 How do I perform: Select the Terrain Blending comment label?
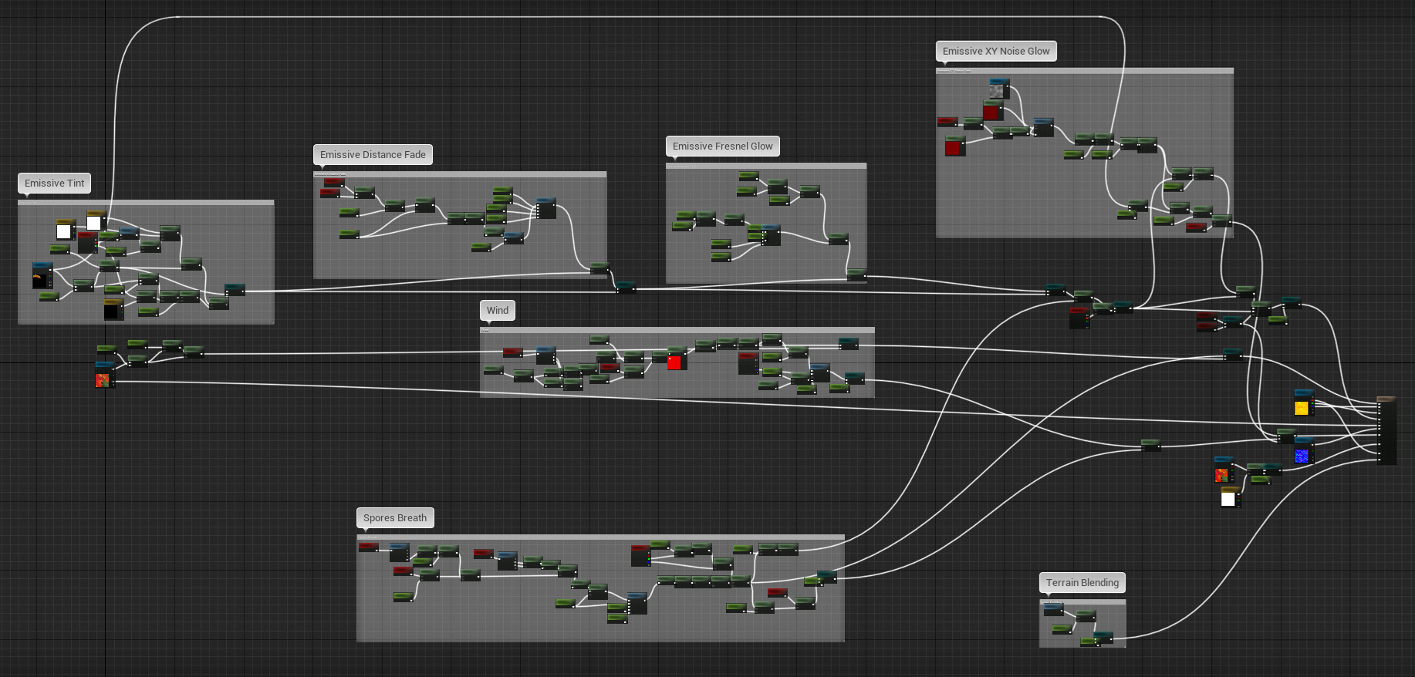pos(1082,583)
